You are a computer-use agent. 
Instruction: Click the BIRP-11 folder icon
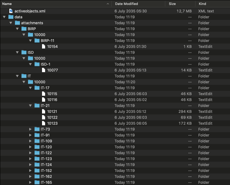[x=37, y=41]
